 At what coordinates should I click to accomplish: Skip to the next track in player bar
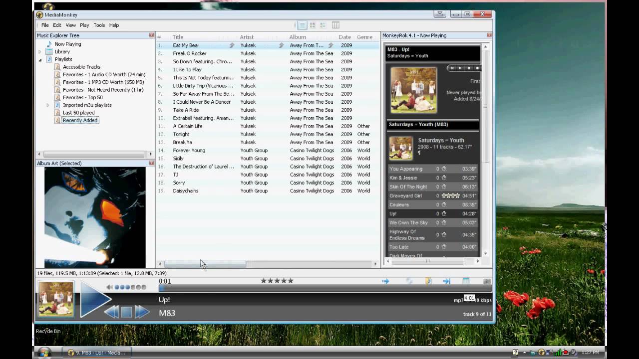[142, 312]
